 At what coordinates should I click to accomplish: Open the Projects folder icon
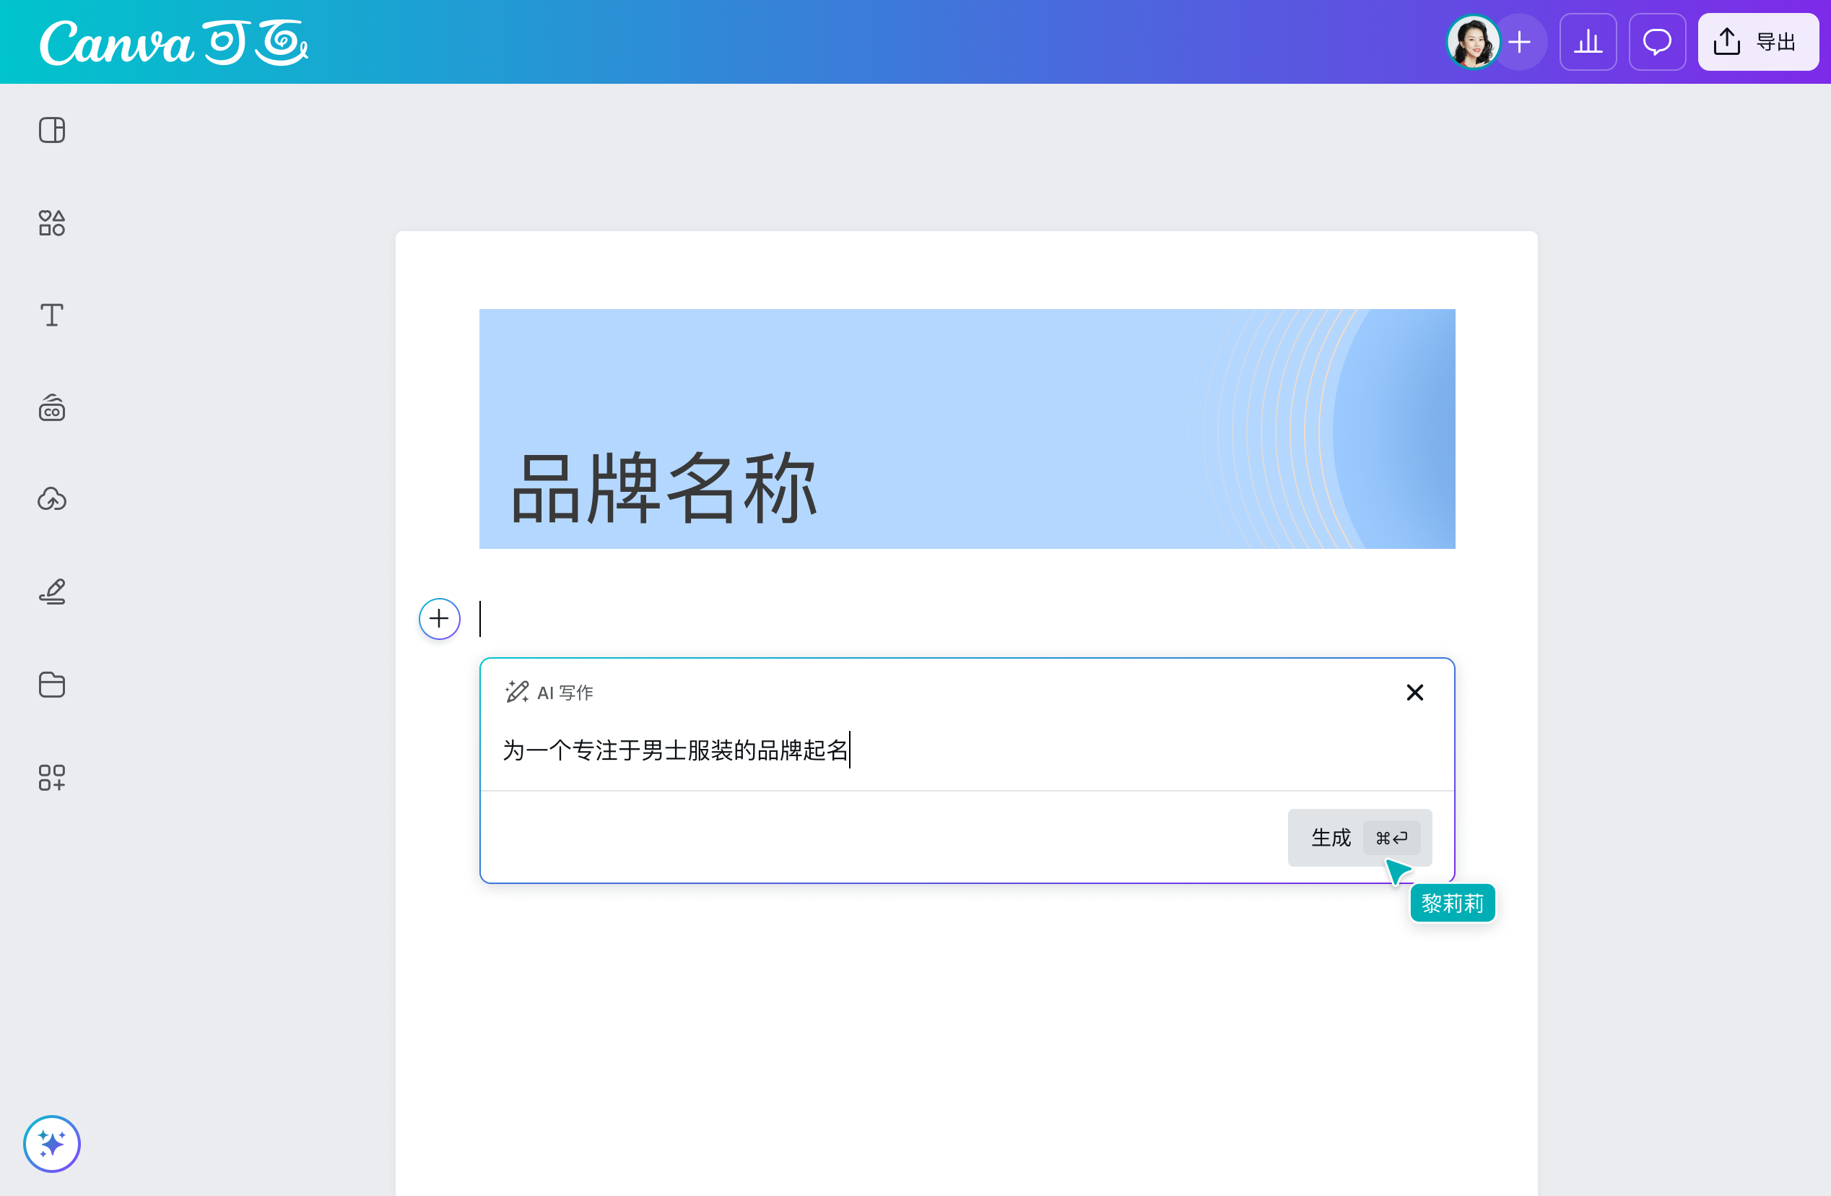pos(51,684)
